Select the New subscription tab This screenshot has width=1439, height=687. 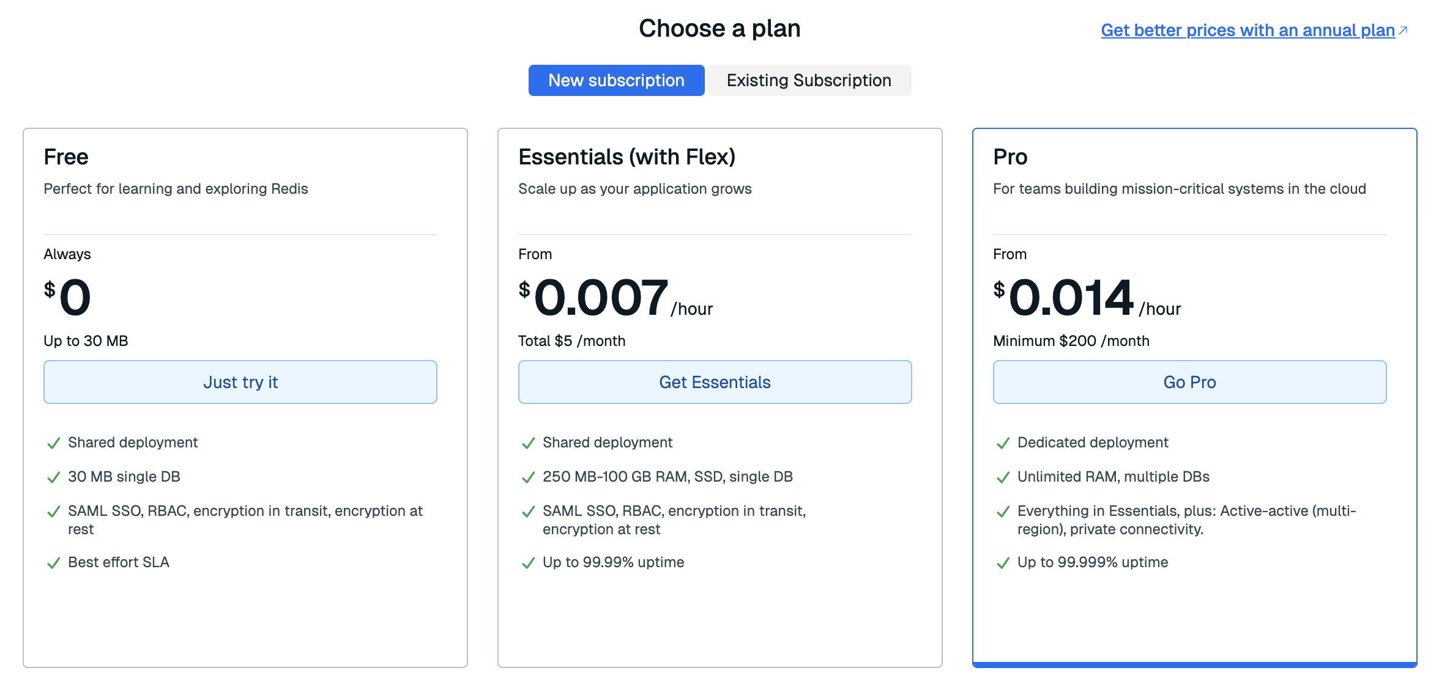tap(616, 80)
